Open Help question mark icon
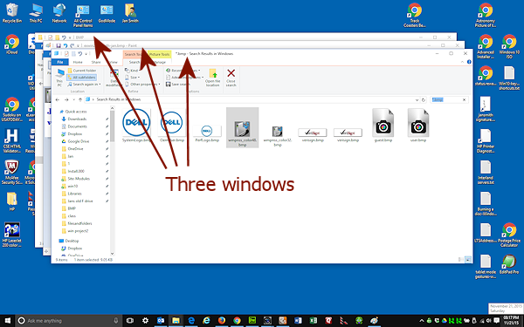 click(x=469, y=62)
